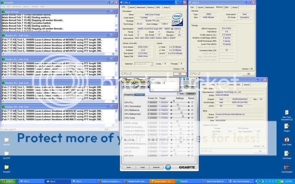
Task: Select the Frequency tab in EasyTune6
Action: click(129, 95)
